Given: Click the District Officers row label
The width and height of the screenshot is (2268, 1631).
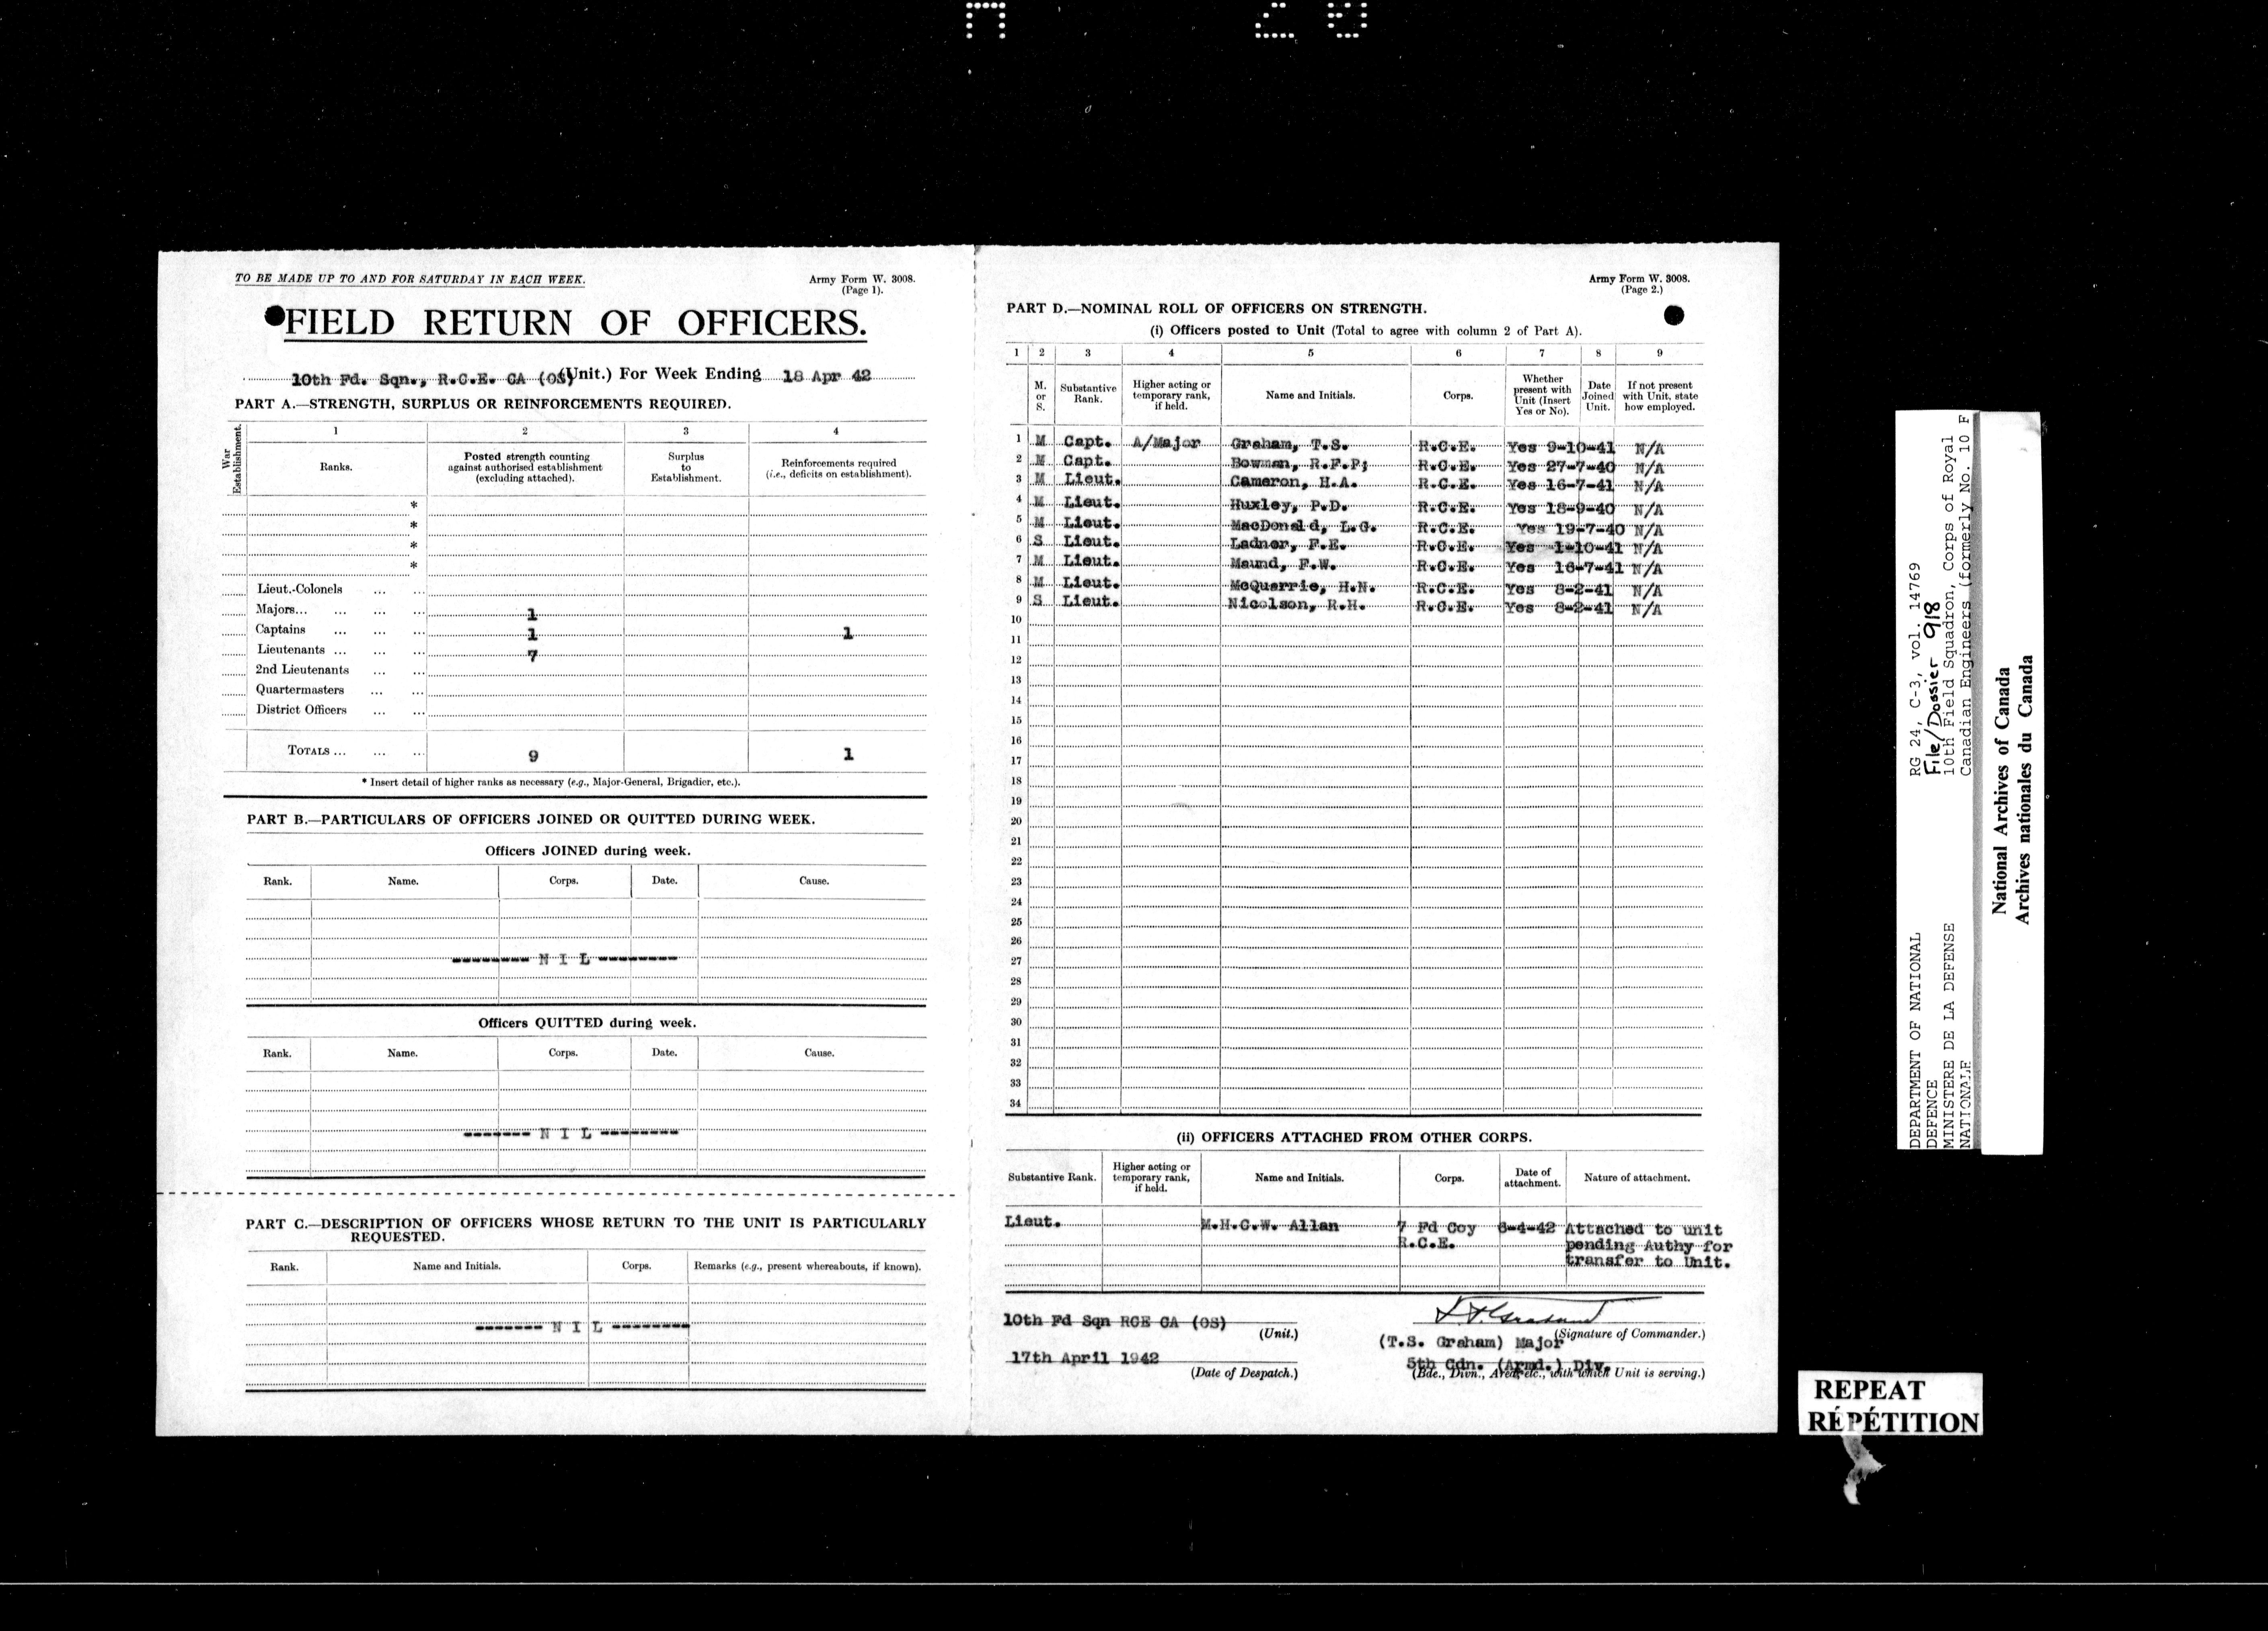Looking at the screenshot, I should click(301, 710).
